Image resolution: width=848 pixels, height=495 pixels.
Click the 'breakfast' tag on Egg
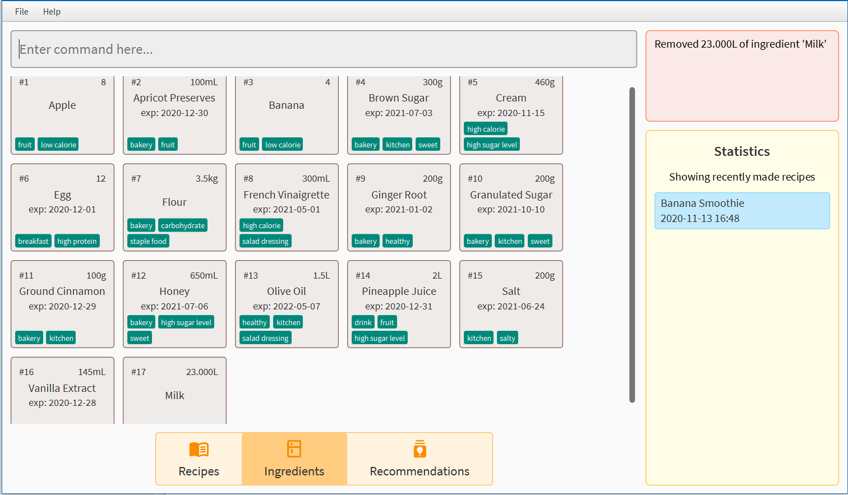[34, 241]
